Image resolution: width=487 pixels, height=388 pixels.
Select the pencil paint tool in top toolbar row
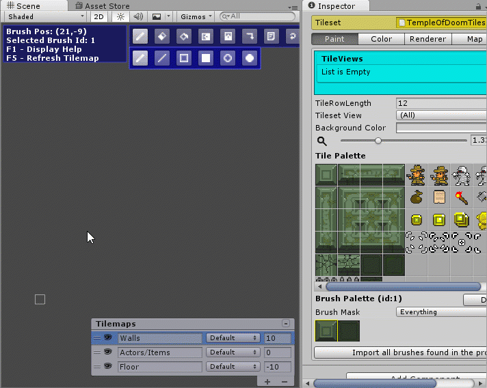pyautogui.click(x=140, y=36)
